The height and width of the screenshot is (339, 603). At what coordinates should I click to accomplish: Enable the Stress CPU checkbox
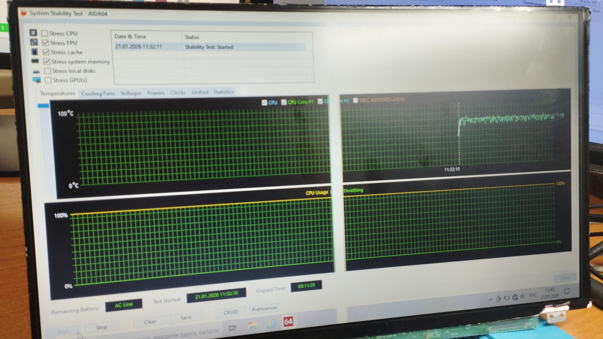click(45, 33)
